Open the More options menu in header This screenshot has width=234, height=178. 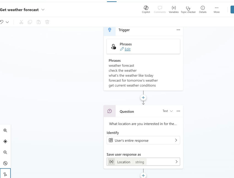pos(217,10)
